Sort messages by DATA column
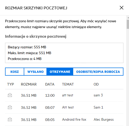The width and height of the screenshot is (129, 126). [50, 84]
